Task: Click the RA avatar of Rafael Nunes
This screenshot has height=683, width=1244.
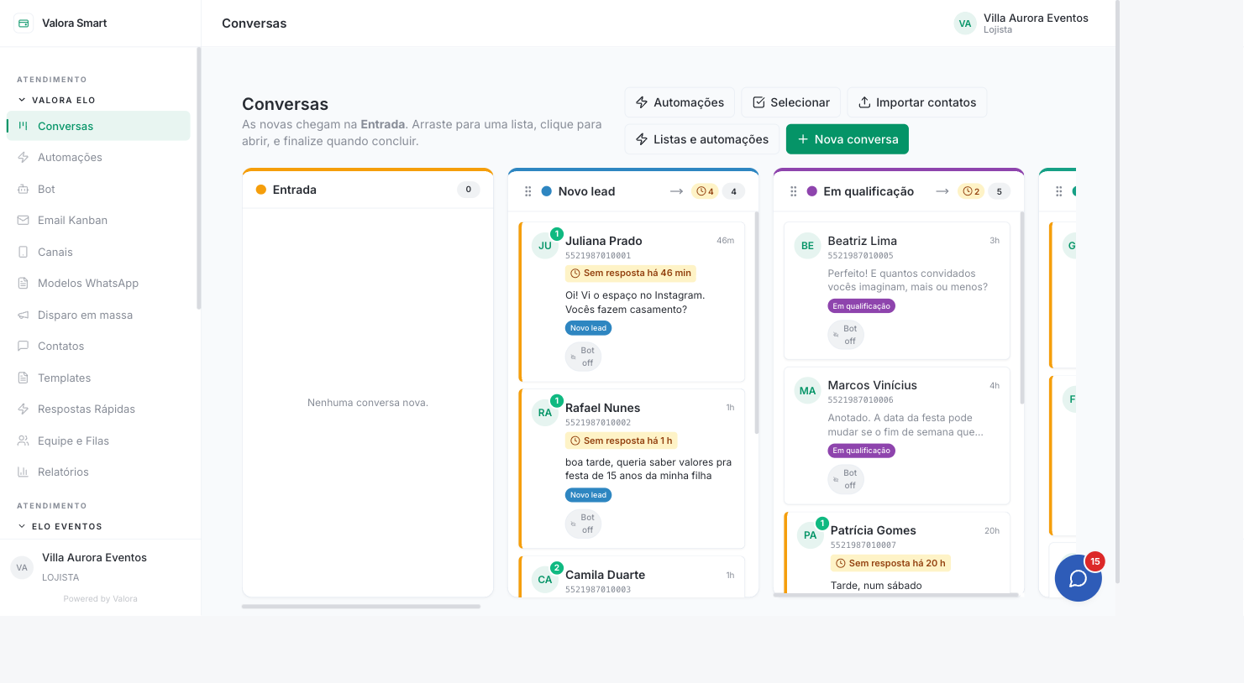Action: (545, 413)
